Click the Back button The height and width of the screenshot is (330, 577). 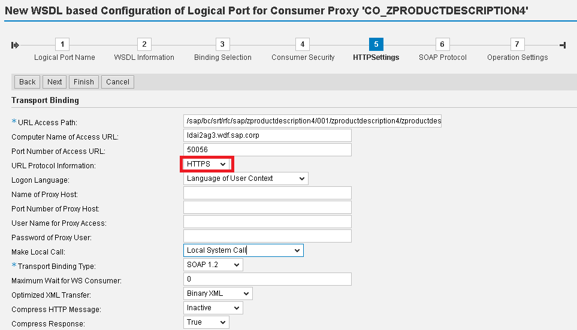click(x=27, y=82)
